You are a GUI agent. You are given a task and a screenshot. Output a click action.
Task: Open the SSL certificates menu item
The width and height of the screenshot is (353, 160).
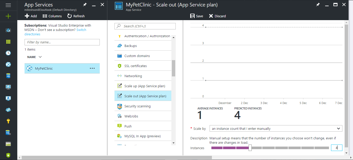(x=143, y=66)
